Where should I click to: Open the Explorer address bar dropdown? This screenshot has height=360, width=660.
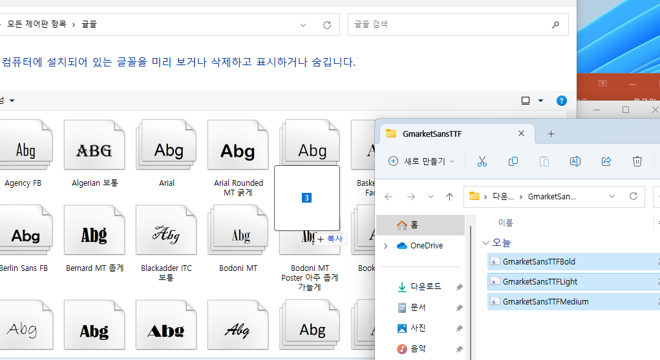(x=612, y=197)
